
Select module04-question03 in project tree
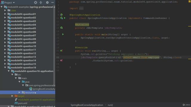[x=23, y=21]
